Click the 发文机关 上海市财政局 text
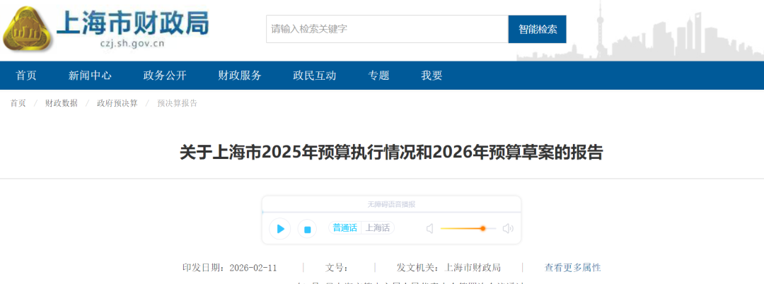764x284 pixels. pyautogui.click(x=448, y=268)
